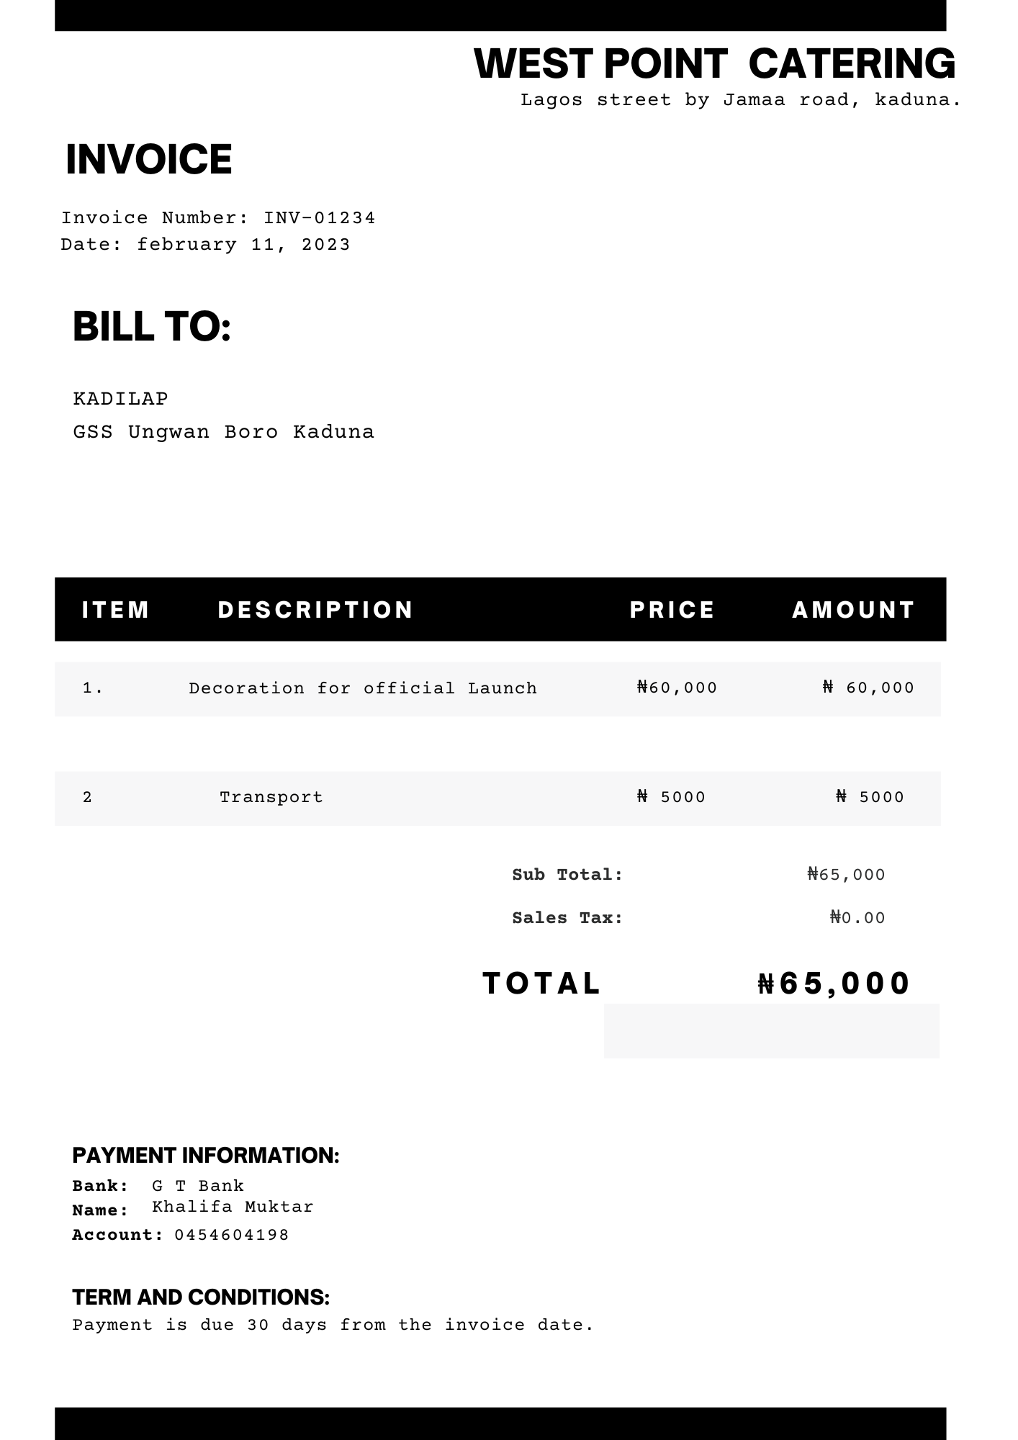Image resolution: width=1018 pixels, height=1440 pixels.
Task: Click the ITEM column header
Action: coord(116,610)
